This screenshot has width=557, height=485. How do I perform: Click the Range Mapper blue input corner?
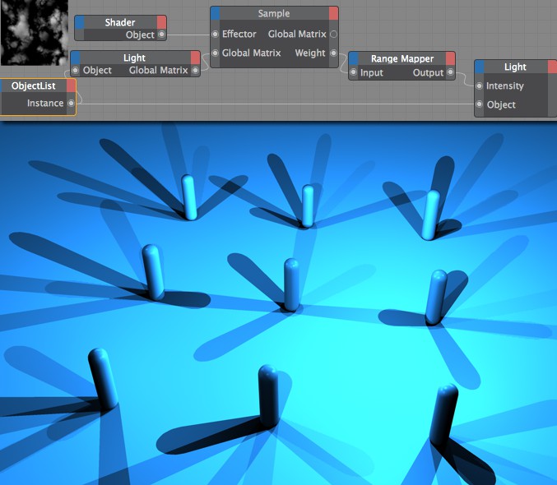click(x=354, y=58)
